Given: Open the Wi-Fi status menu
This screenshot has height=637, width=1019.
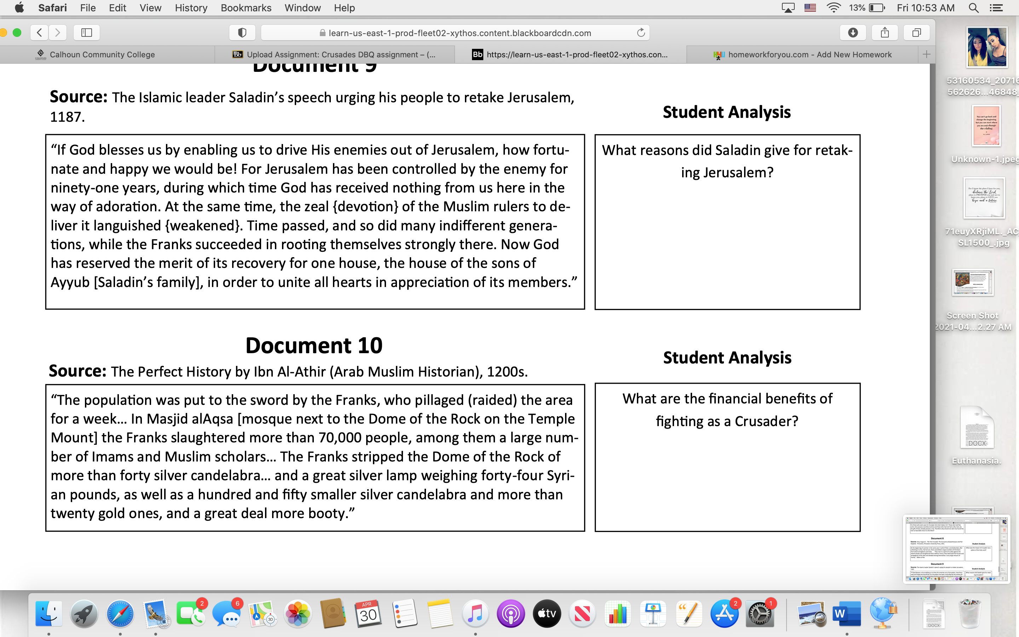Looking at the screenshot, I should [833, 7].
